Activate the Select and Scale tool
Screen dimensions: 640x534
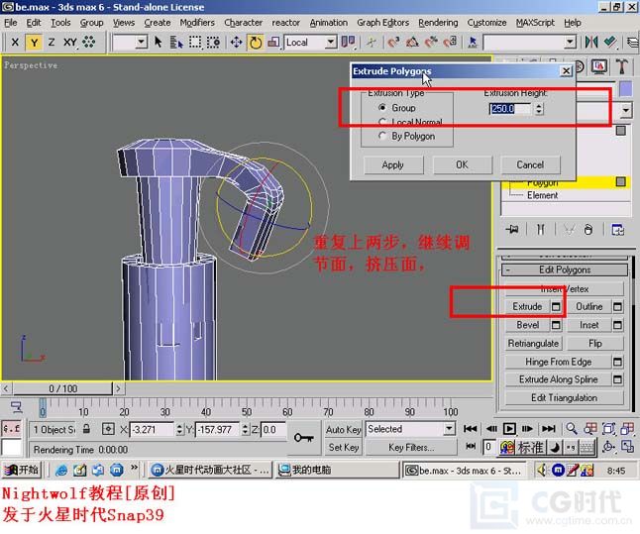[273, 42]
